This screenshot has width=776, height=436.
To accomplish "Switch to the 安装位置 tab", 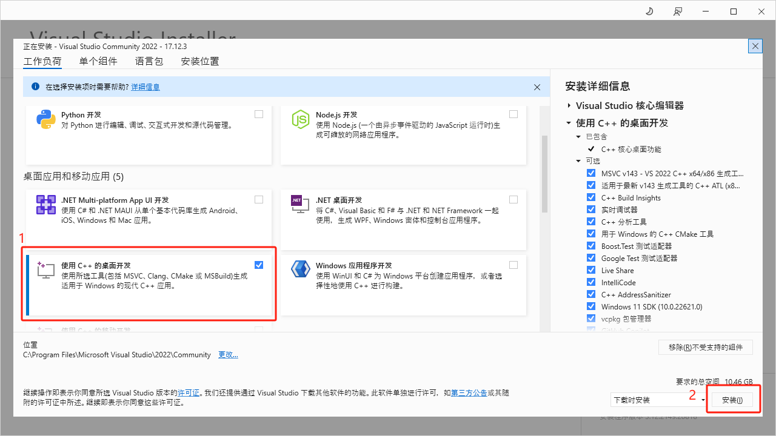I will tap(200, 61).
